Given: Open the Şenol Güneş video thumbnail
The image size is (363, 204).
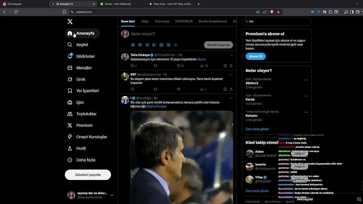Looking at the screenshot, I should [182, 157].
